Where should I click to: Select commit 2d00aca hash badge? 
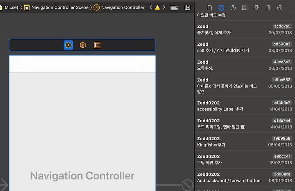pos(282,174)
